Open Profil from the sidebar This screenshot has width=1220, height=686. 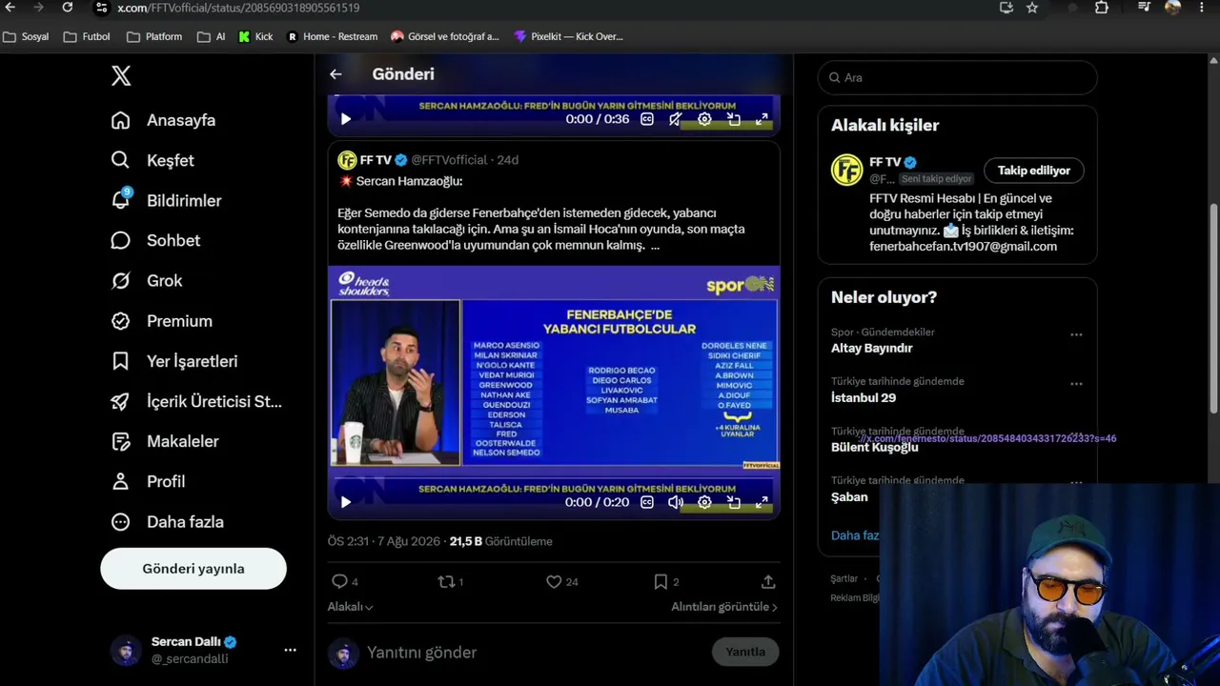(x=148, y=481)
